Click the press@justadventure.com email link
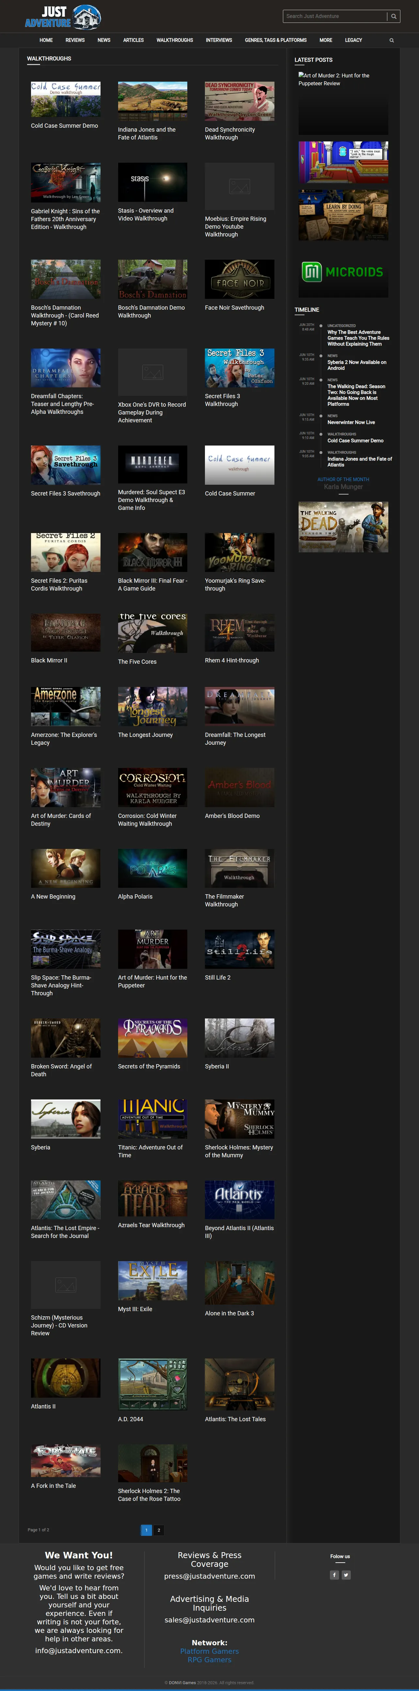This screenshot has width=419, height=1691. tap(209, 1575)
